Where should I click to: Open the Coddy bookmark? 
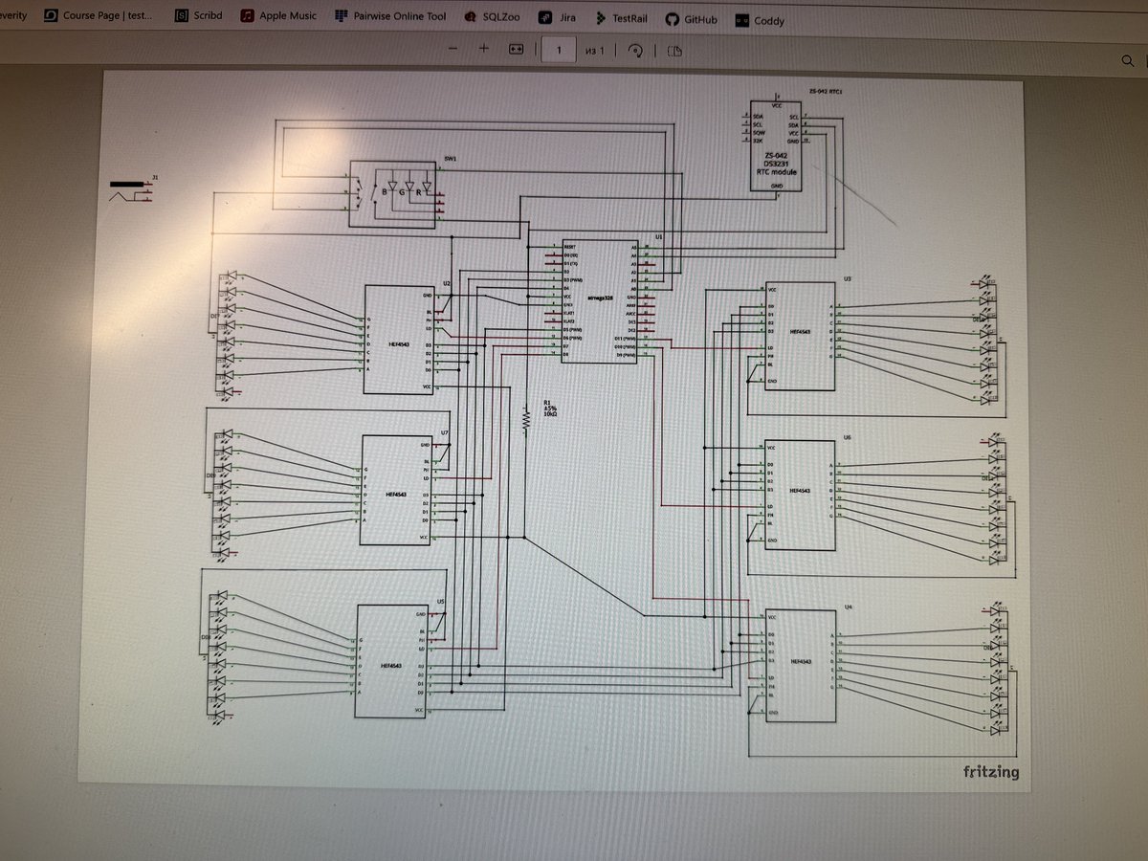point(761,20)
